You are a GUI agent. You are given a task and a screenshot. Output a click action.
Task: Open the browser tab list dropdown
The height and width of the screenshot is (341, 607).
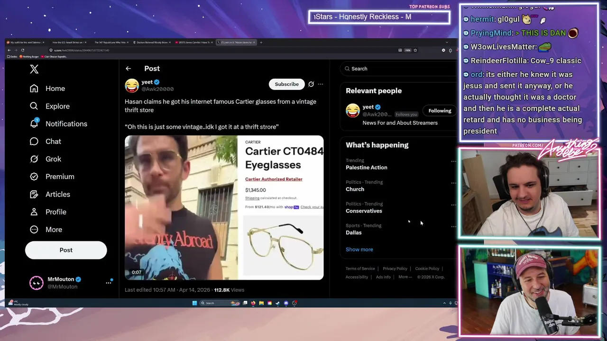point(447,42)
